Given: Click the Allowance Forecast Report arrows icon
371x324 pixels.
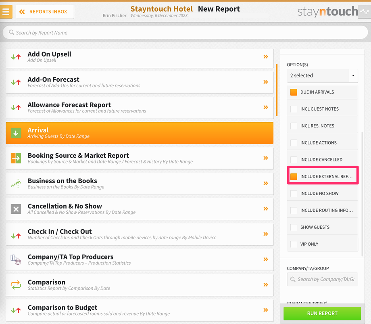Looking at the screenshot, I should [x=16, y=107].
